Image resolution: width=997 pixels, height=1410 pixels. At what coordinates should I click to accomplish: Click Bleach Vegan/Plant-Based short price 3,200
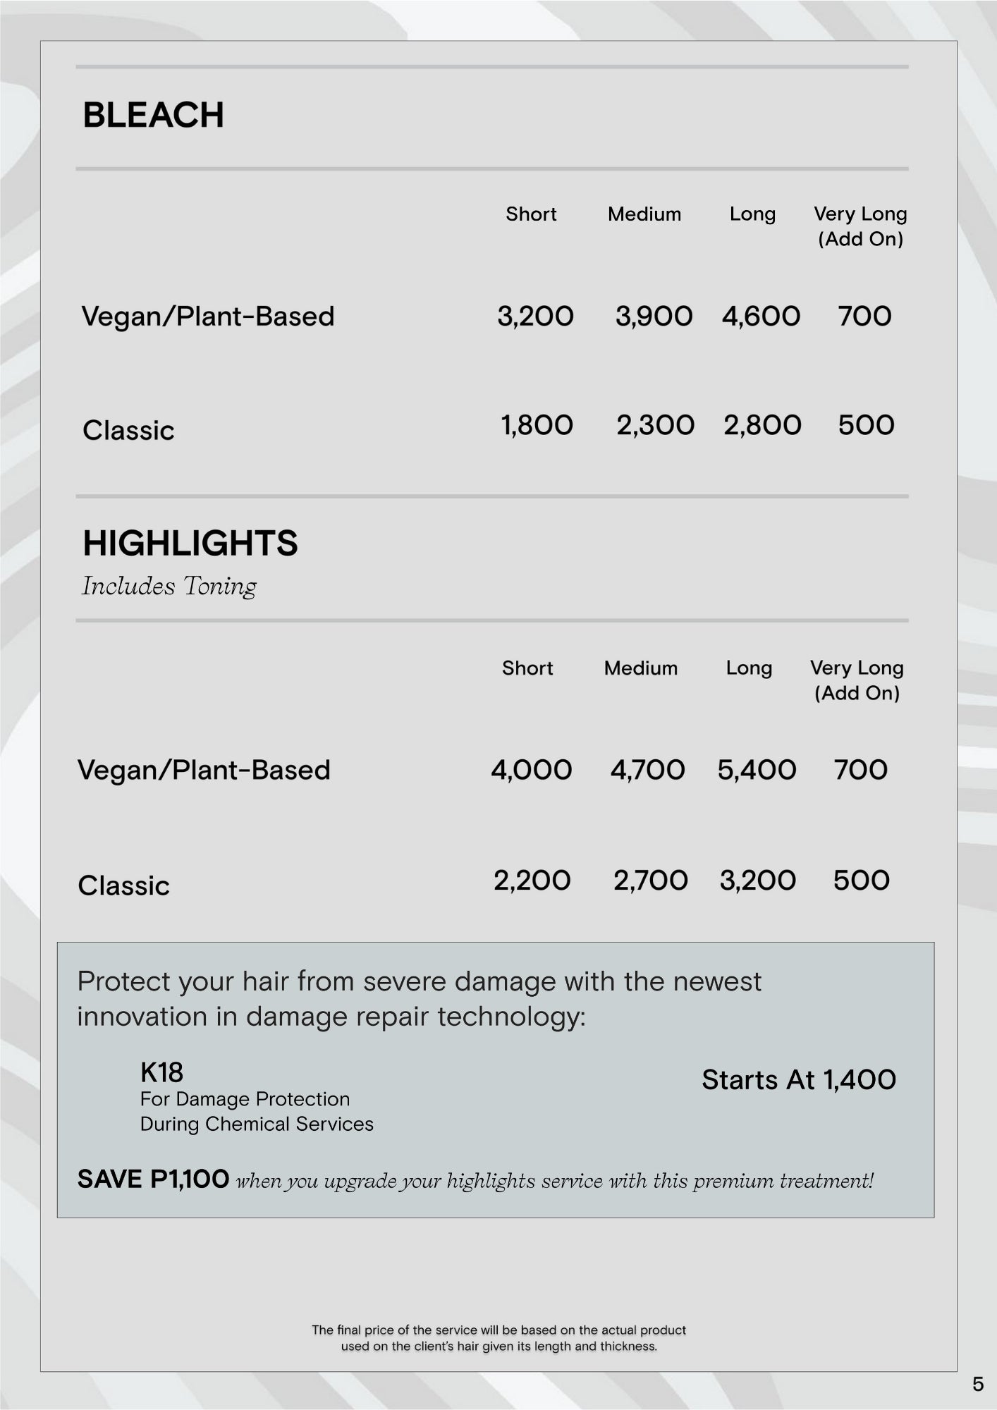[535, 317]
